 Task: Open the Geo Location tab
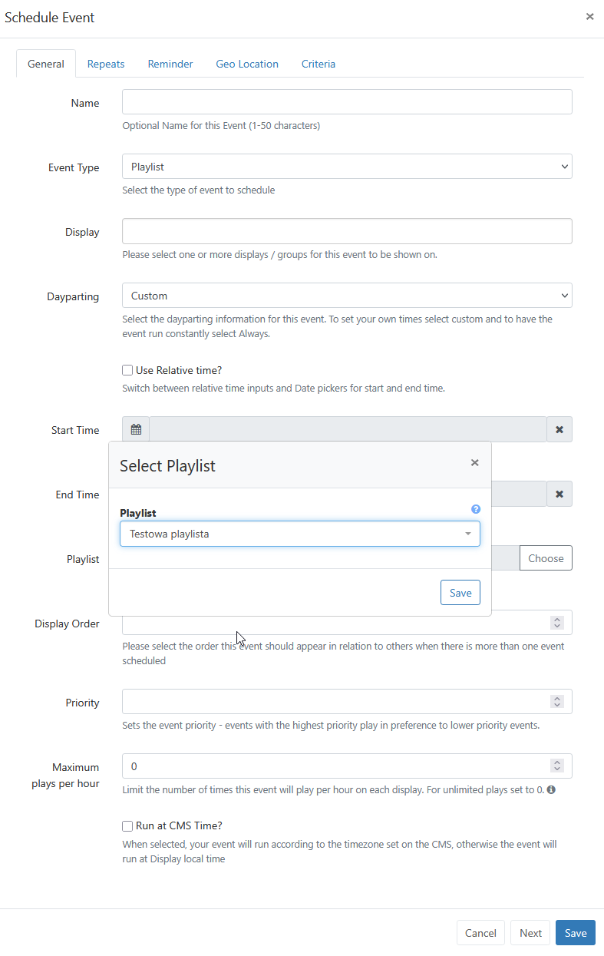[x=247, y=64]
